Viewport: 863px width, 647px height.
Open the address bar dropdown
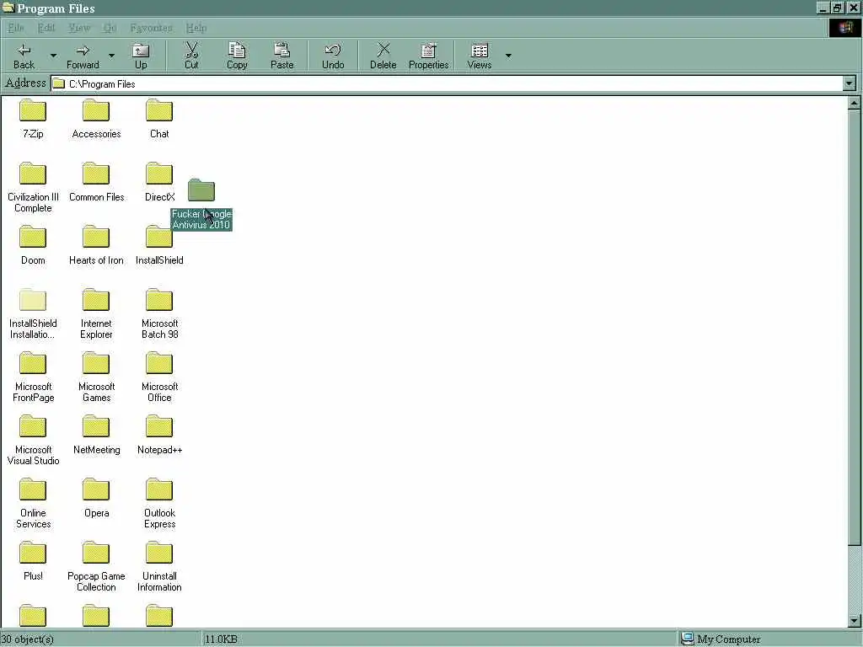[x=850, y=83]
